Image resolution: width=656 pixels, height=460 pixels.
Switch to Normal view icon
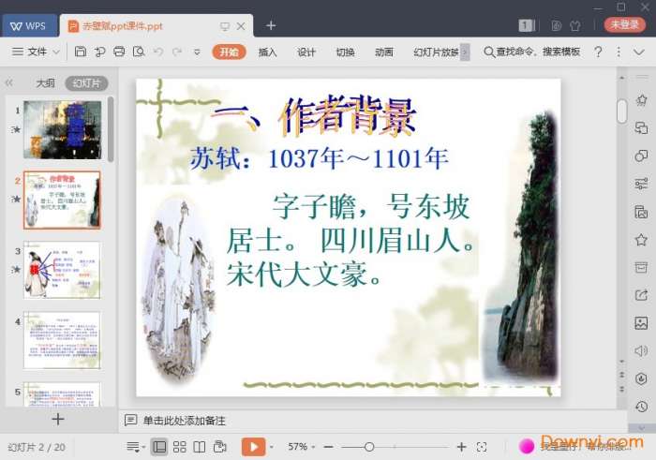point(159,447)
